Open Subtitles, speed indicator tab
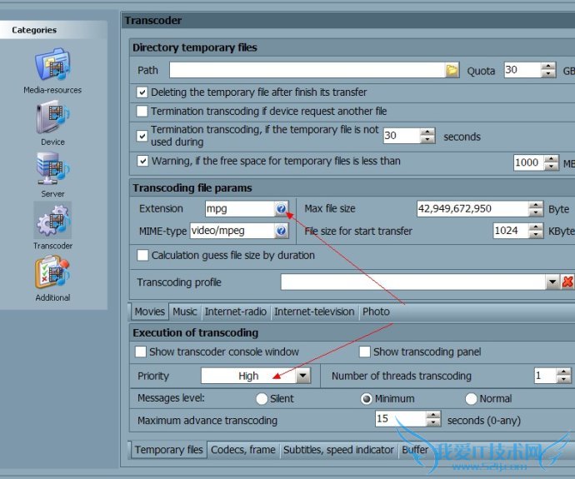Screen dimensions: 575x479 point(338,450)
